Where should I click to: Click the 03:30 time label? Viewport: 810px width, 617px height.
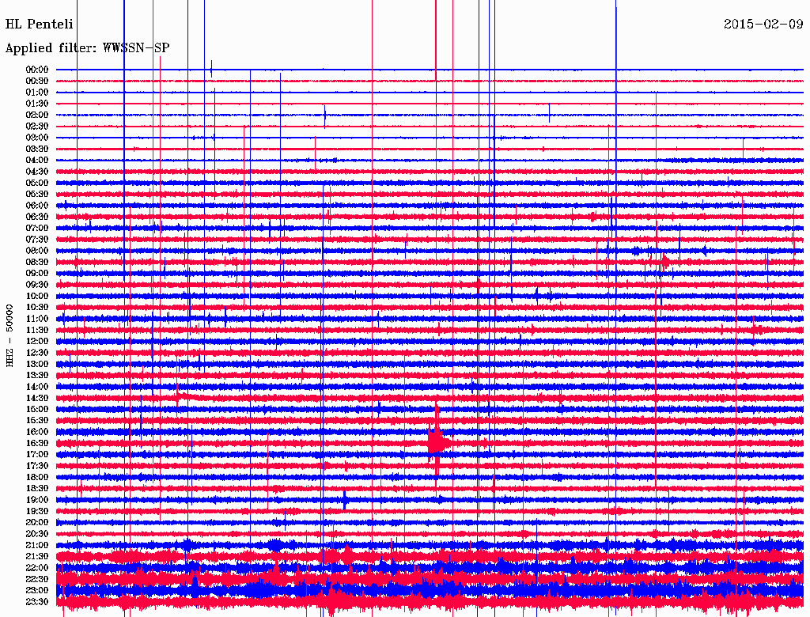point(36,149)
